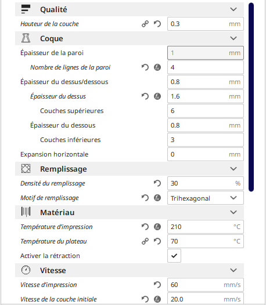
Task: Reset Épaisseur du dessus value
Action: [145, 96]
